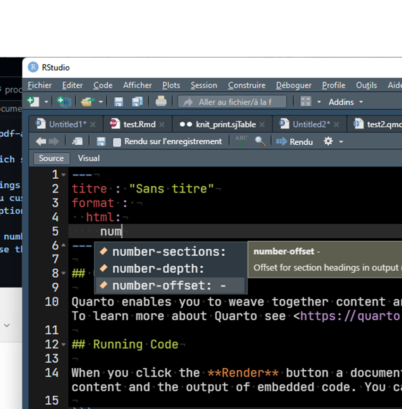Click the 'html:' key on line 4

tap(103, 217)
